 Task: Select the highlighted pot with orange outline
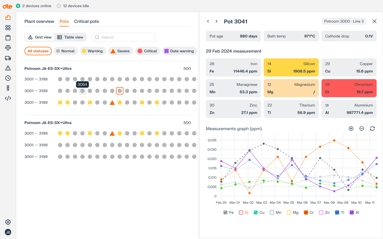pos(120,91)
